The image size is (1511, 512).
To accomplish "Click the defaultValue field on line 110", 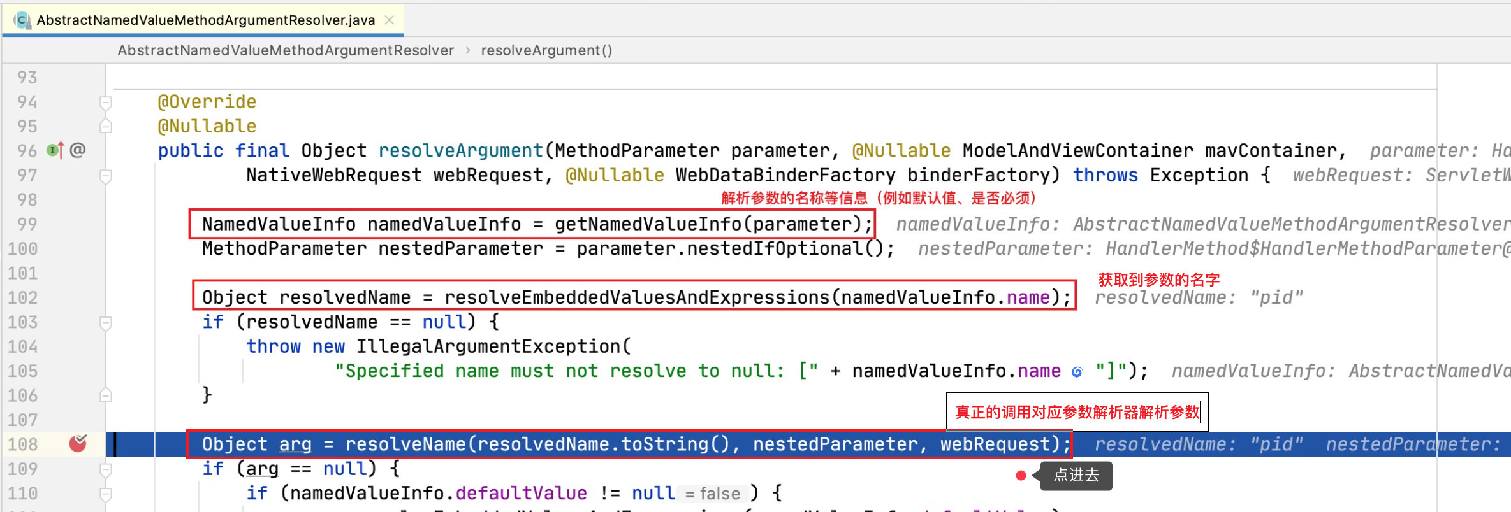I will pos(521,494).
